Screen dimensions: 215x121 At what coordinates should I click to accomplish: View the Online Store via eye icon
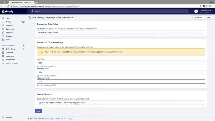point(23,49)
